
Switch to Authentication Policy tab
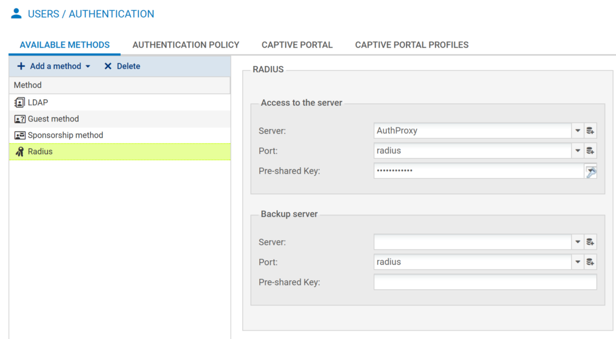(186, 45)
